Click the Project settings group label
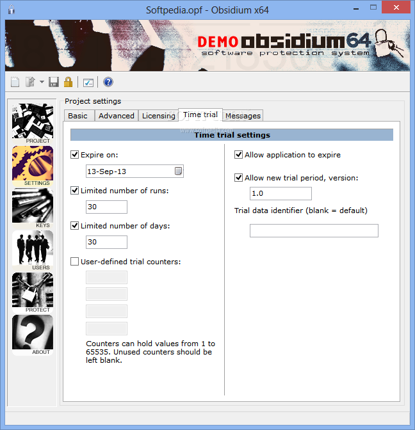The height and width of the screenshot is (430, 415). coord(93,101)
